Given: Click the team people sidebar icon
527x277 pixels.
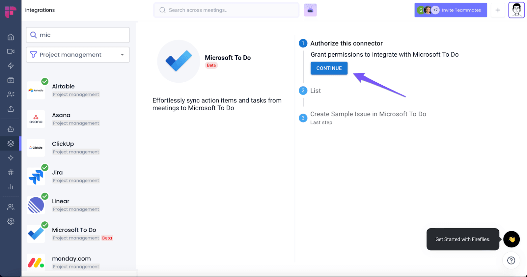Looking at the screenshot, I should [11, 207].
